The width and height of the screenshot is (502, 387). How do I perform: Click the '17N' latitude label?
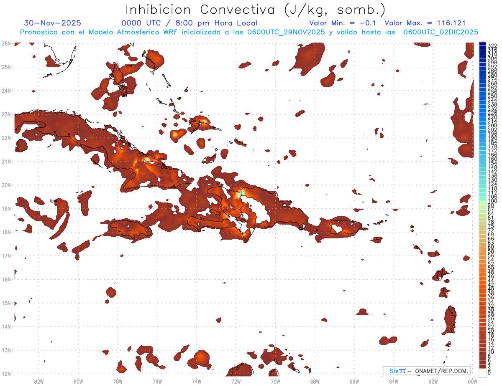point(6,255)
